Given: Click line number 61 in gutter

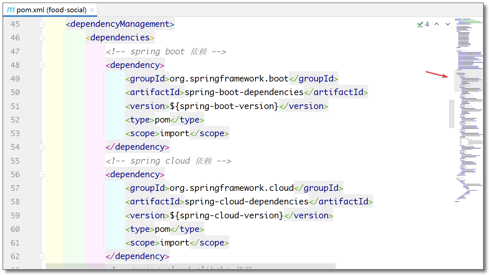Looking at the screenshot, I should coord(15,243).
